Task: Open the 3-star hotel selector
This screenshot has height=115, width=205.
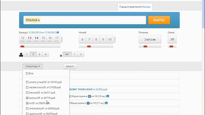Action: [x=172, y=39]
